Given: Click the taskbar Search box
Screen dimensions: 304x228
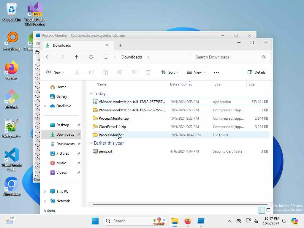Looking at the screenshot, I should [135, 221].
